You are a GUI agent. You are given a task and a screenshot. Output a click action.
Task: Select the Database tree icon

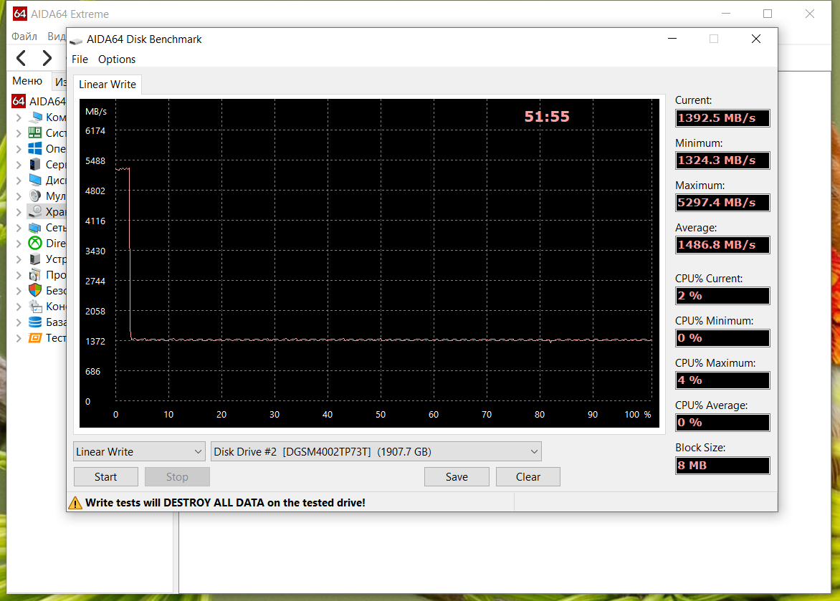point(35,322)
